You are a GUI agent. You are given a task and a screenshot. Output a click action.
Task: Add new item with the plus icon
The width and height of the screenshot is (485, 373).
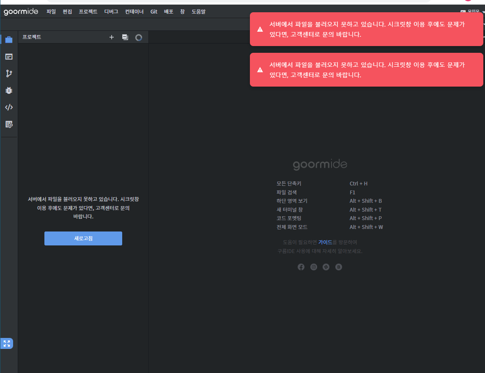[x=112, y=37]
